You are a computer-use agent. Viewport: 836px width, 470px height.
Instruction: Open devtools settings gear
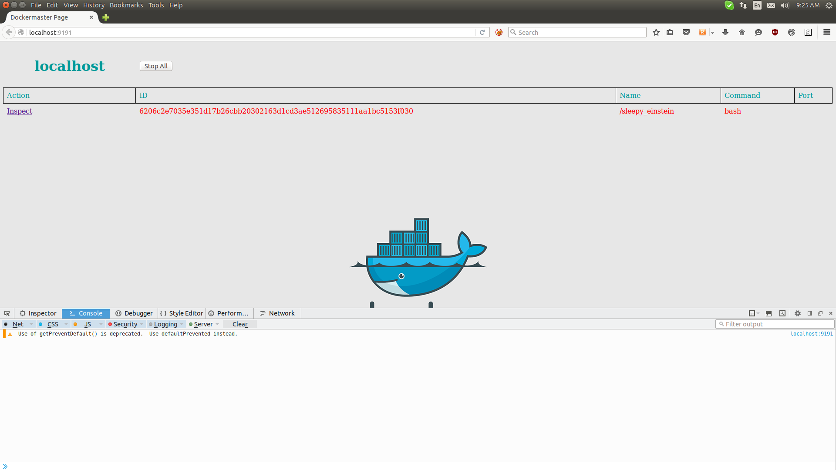pos(798,313)
